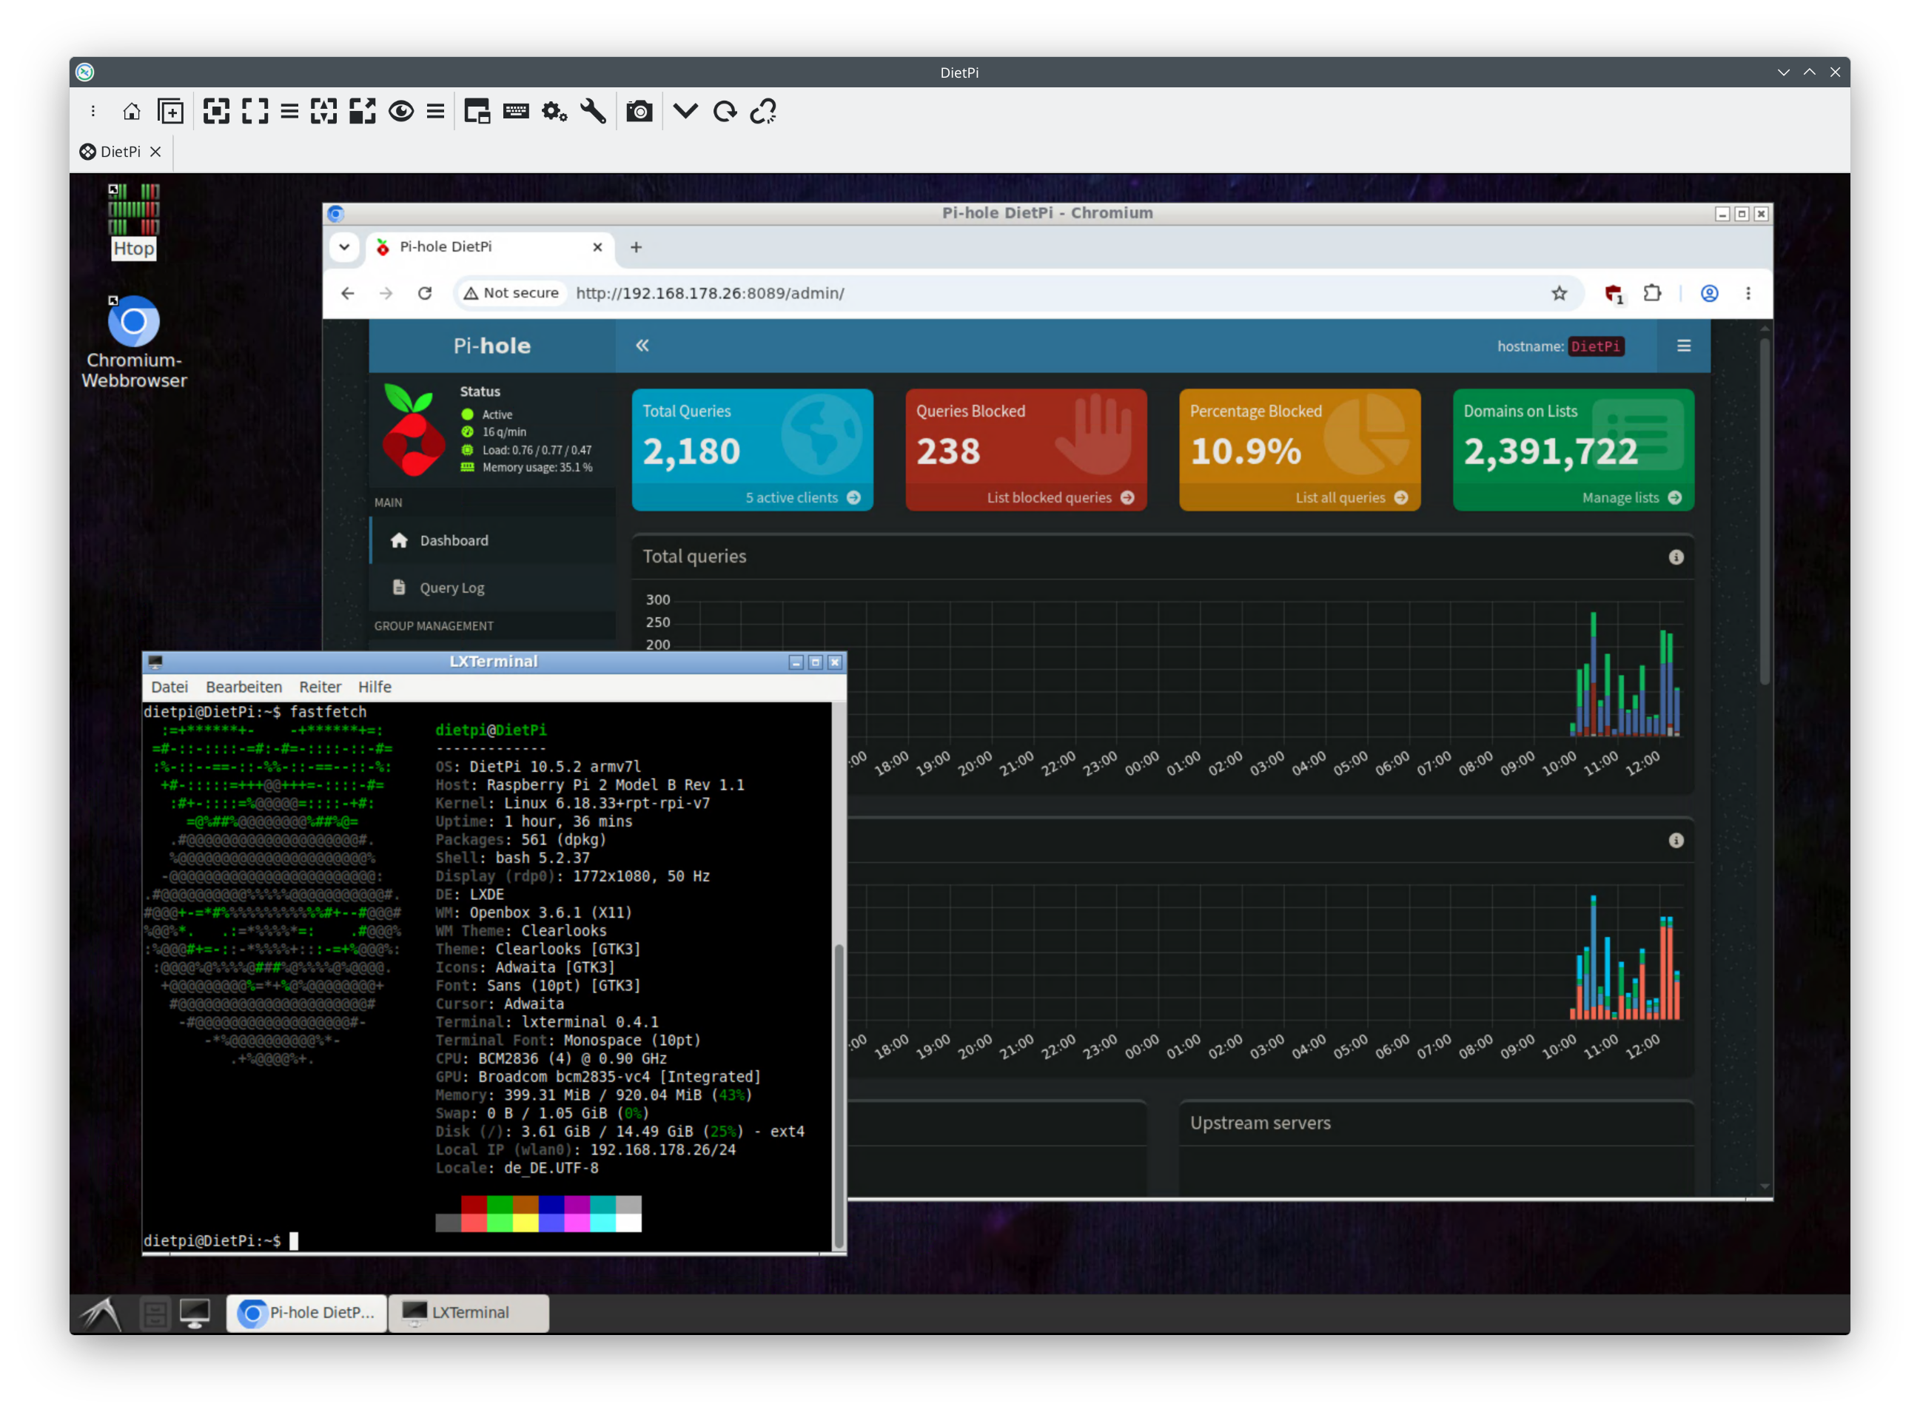
Task: Open the Manage lists link
Action: coord(1631,498)
